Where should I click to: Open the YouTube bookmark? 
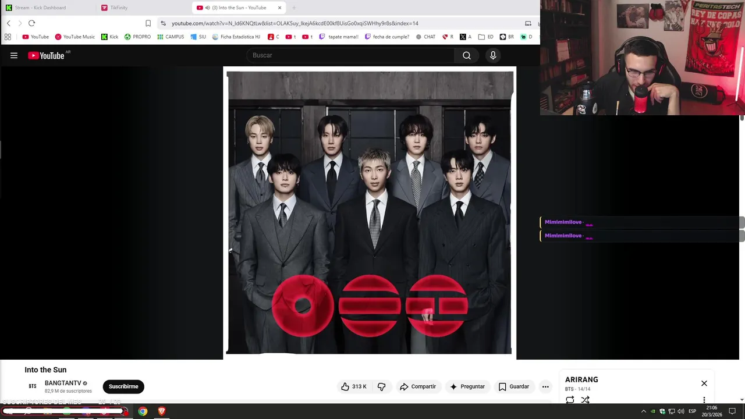pyautogui.click(x=36, y=37)
